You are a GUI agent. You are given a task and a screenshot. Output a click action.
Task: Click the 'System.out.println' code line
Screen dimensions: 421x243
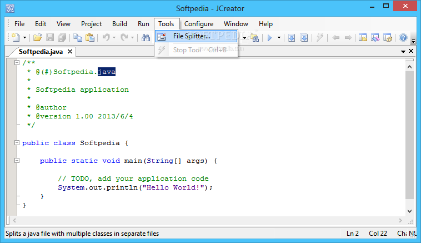pyautogui.click(x=136, y=187)
